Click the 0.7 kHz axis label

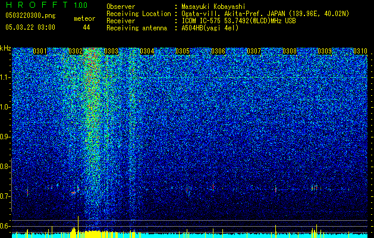pyautogui.click(x=5, y=196)
